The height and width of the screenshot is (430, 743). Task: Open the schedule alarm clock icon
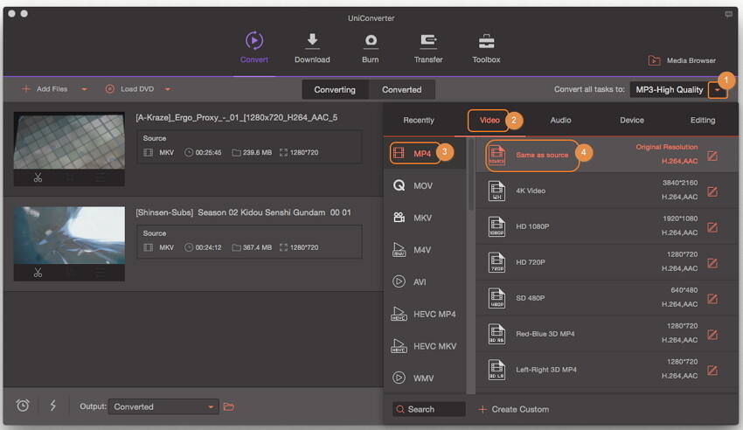click(23, 406)
